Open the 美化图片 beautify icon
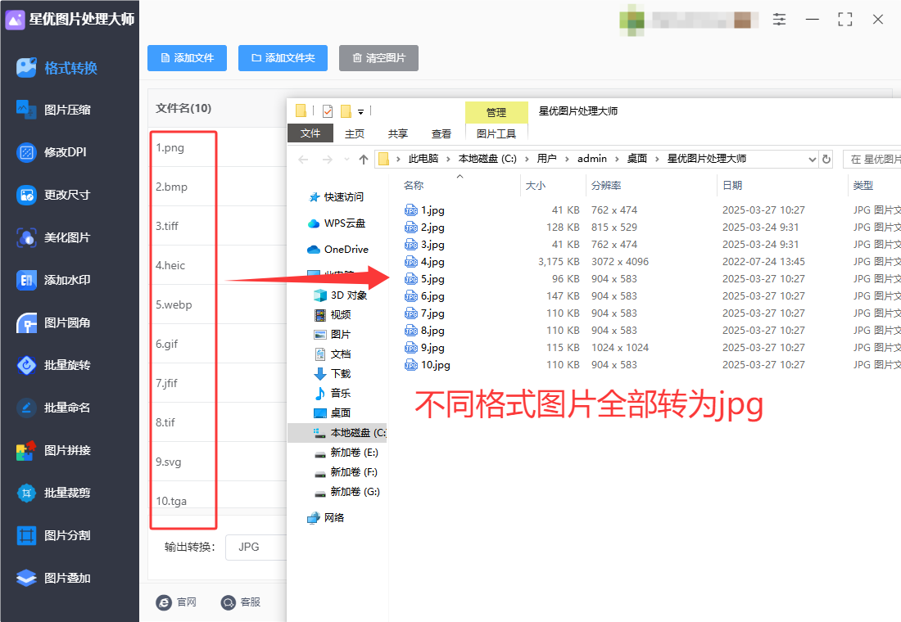 (x=26, y=237)
